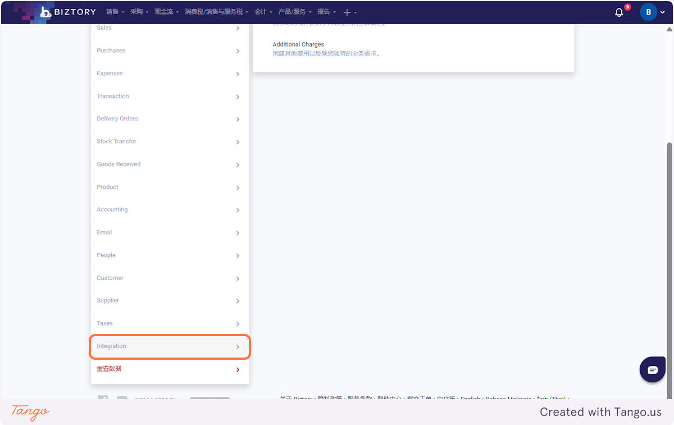The image size is (674, 425).
Task: Select the Expenses settings label
Action: [110, 74]
